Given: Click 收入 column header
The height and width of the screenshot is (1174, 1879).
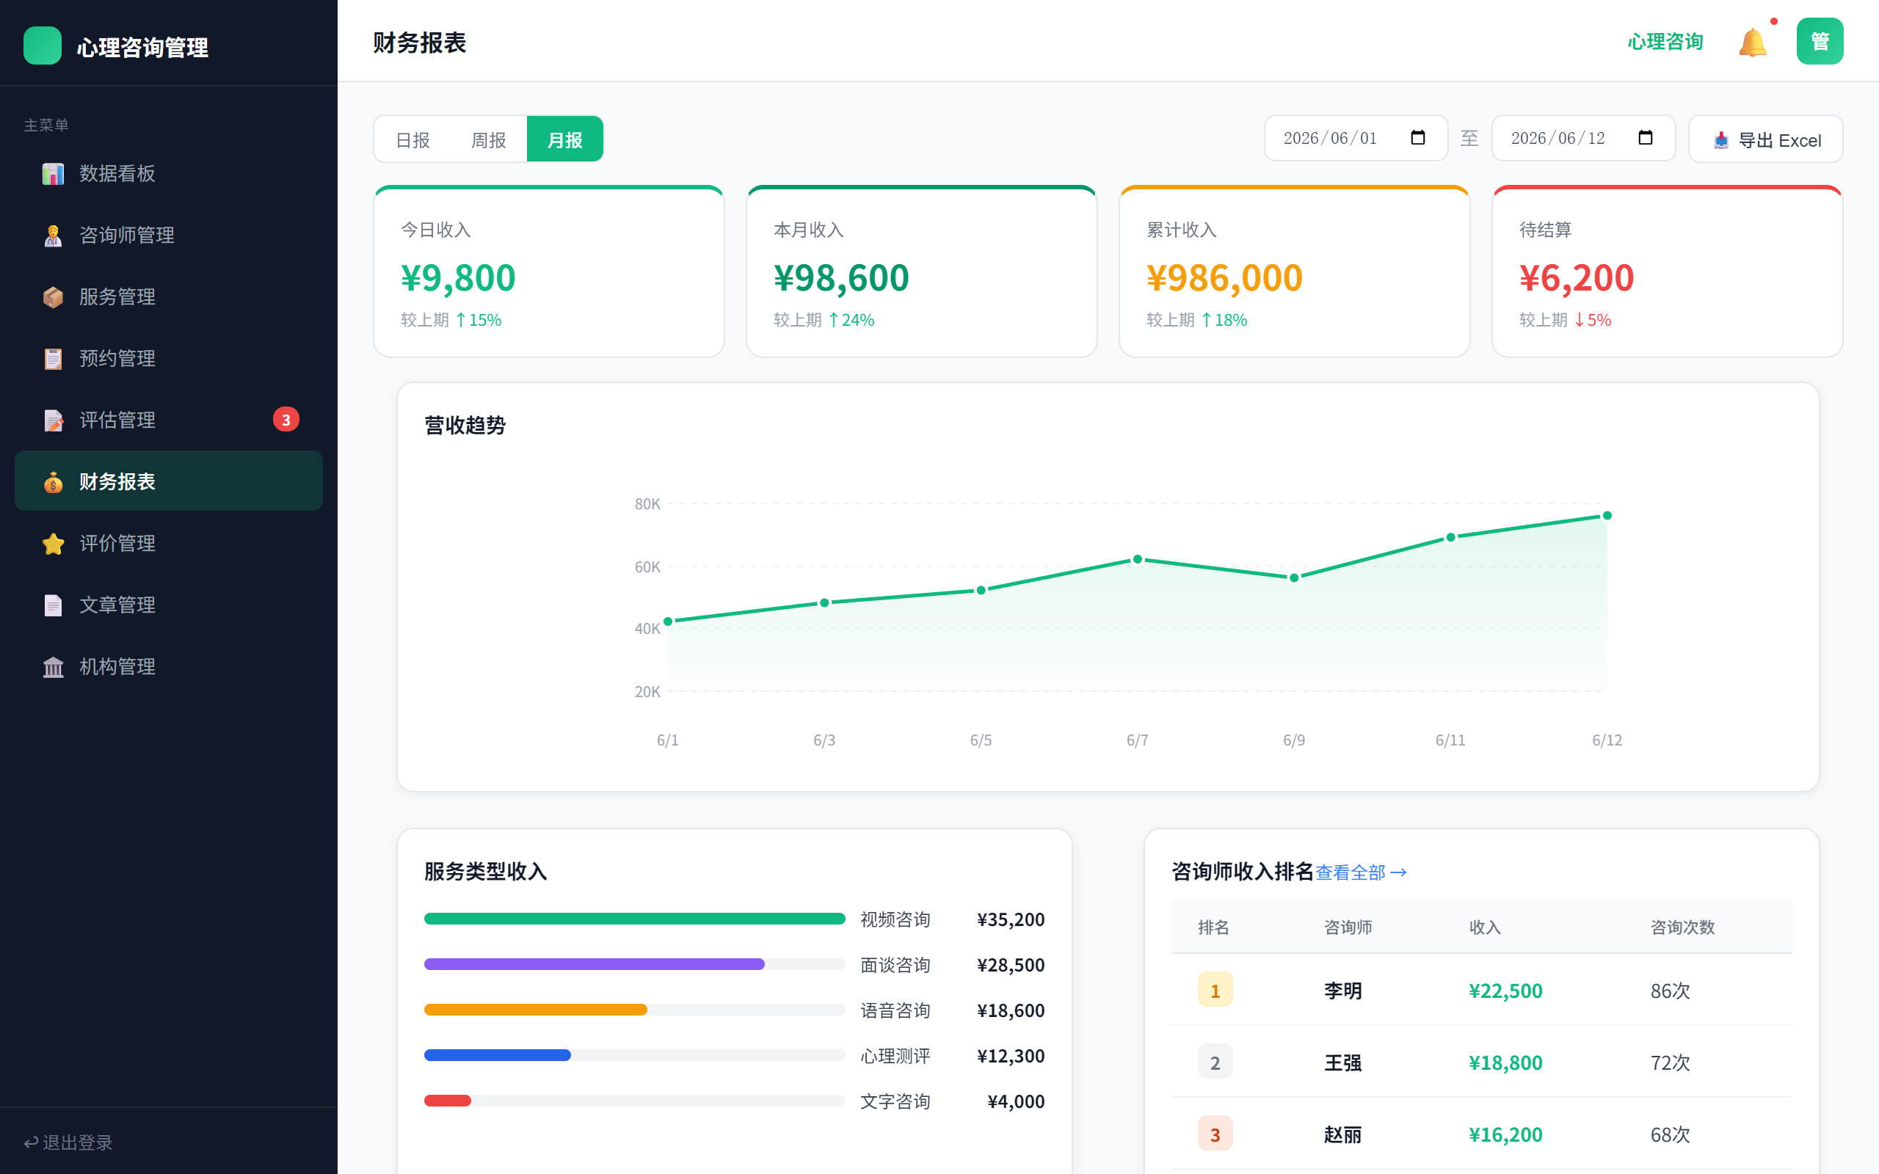Looking at the screenshot, I should coord(1485,927).
